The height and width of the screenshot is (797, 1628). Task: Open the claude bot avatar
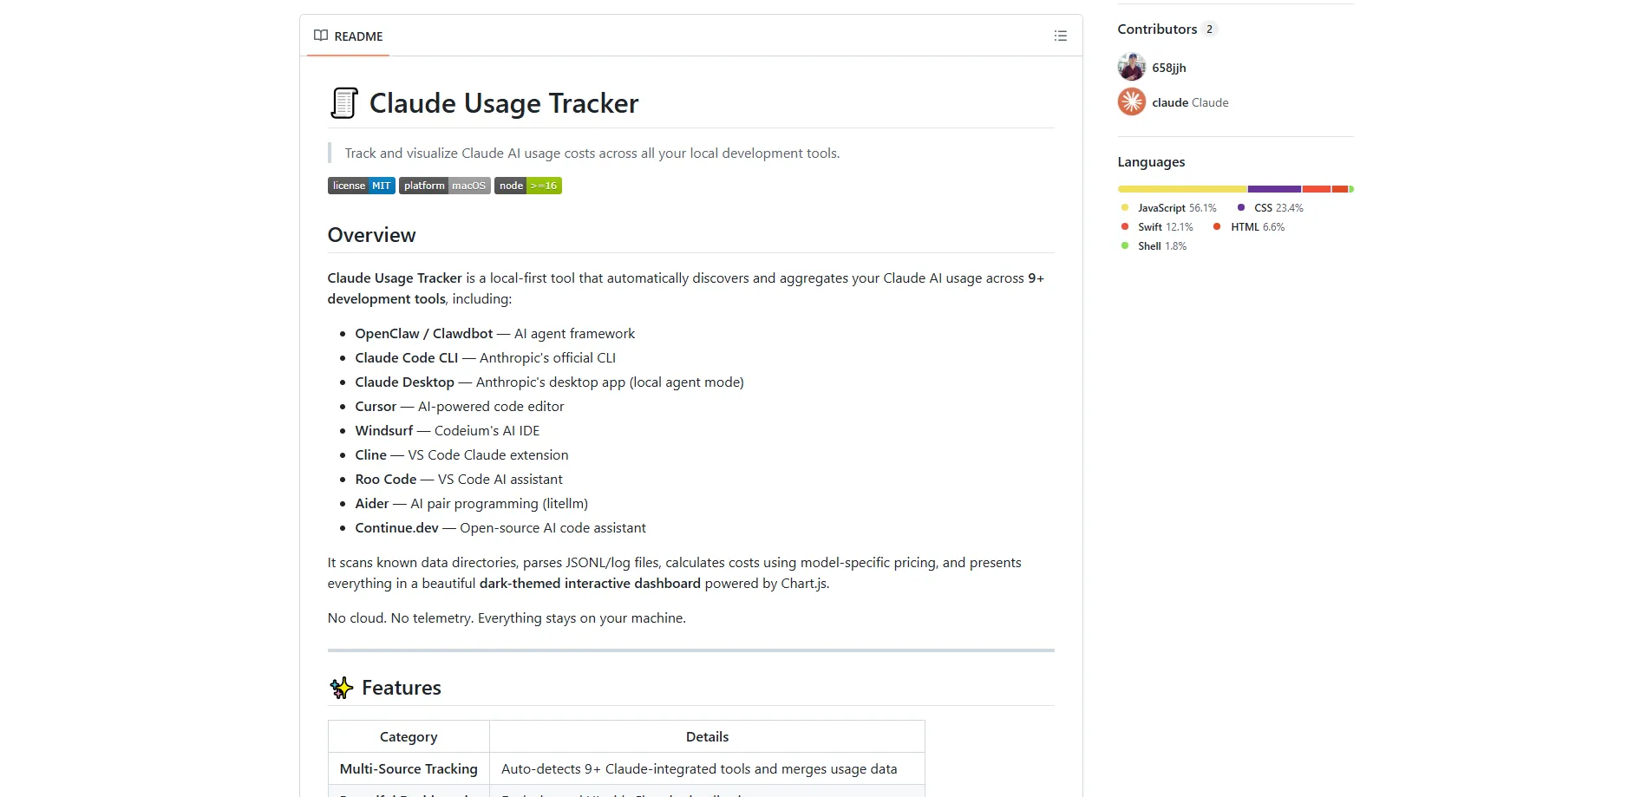tap(1130, 101)
